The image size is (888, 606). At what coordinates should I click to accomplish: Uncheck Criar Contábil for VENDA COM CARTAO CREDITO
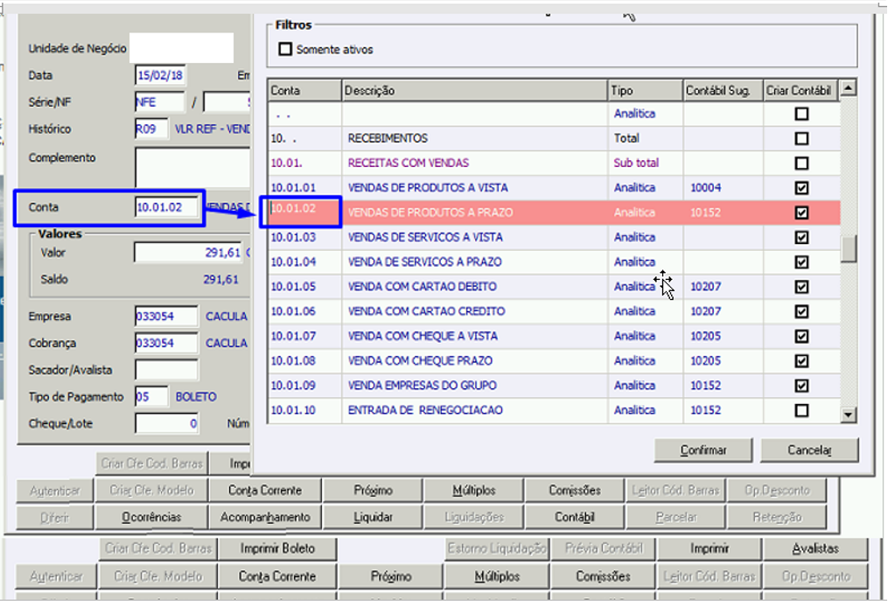(x=801, y=311)
